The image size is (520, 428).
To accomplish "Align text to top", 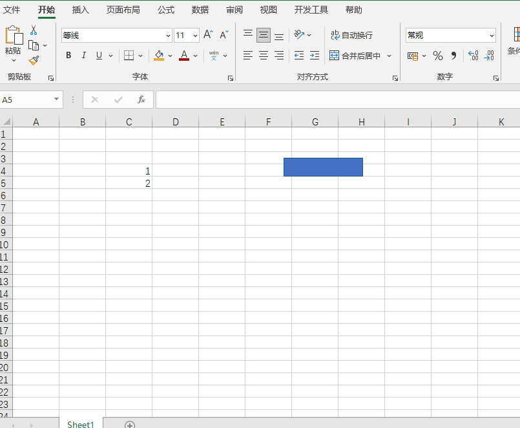I will click(248, 34).
